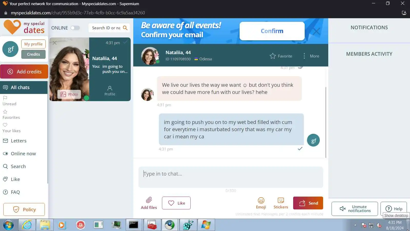Screen dimensions: 410x231
Task: Open File Explorer from taskbar
Action: coord(45,225)
